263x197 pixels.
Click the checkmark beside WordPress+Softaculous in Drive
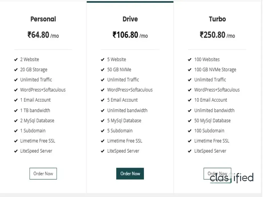click(103, 90)
